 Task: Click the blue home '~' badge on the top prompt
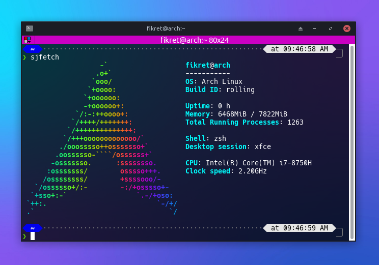[x=33, y=49]
